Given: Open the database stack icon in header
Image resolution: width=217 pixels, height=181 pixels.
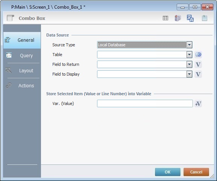Looking at the screenshot, I should point(178,18).
